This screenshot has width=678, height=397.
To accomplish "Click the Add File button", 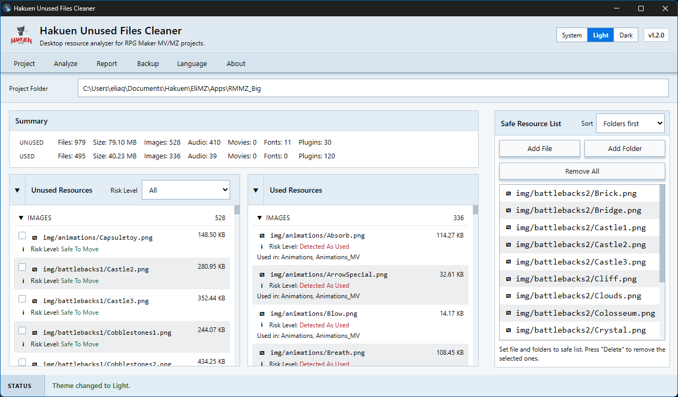I will pyautogui.click(x=539, y=148).
